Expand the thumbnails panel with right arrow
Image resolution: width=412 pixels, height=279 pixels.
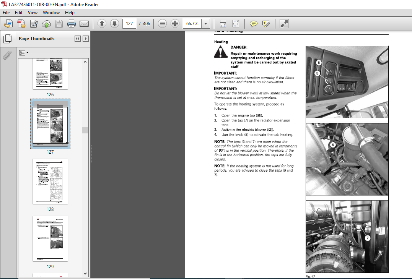[x=86, y=39]
